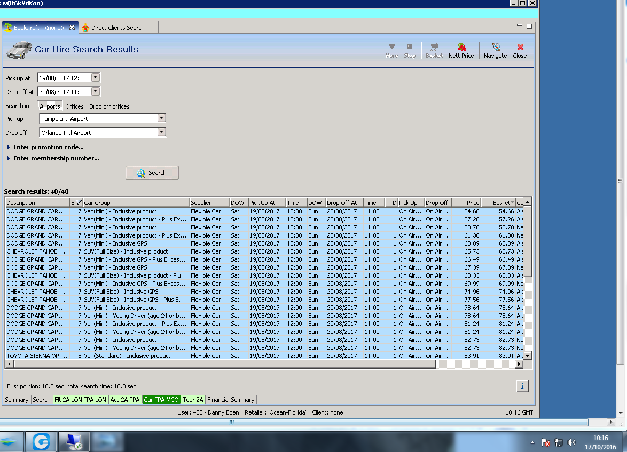The width and height of the screenshot is (627, 452).
Task: Select the row priced 68.33
Action: click(264, 275)
